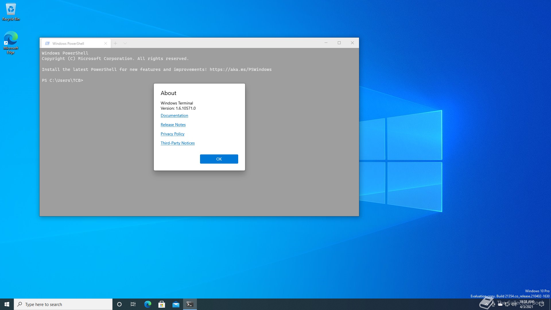Image resolution: width=551 pixels, height=310 pixels.
Task: Open the Windows Start menu
Action: (7, 304)
